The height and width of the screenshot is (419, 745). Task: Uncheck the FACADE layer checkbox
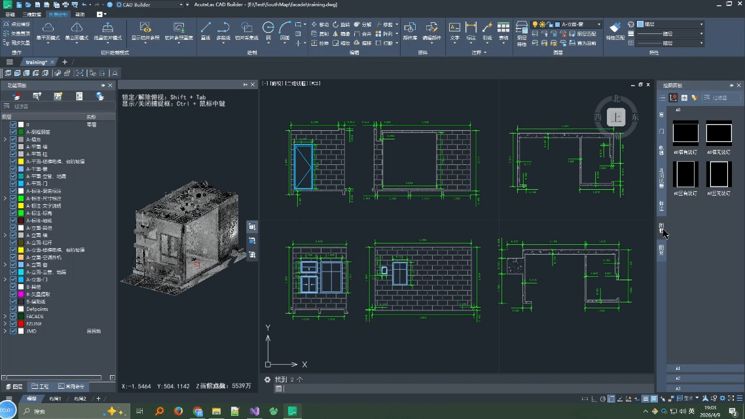click(x=13, y=316)
